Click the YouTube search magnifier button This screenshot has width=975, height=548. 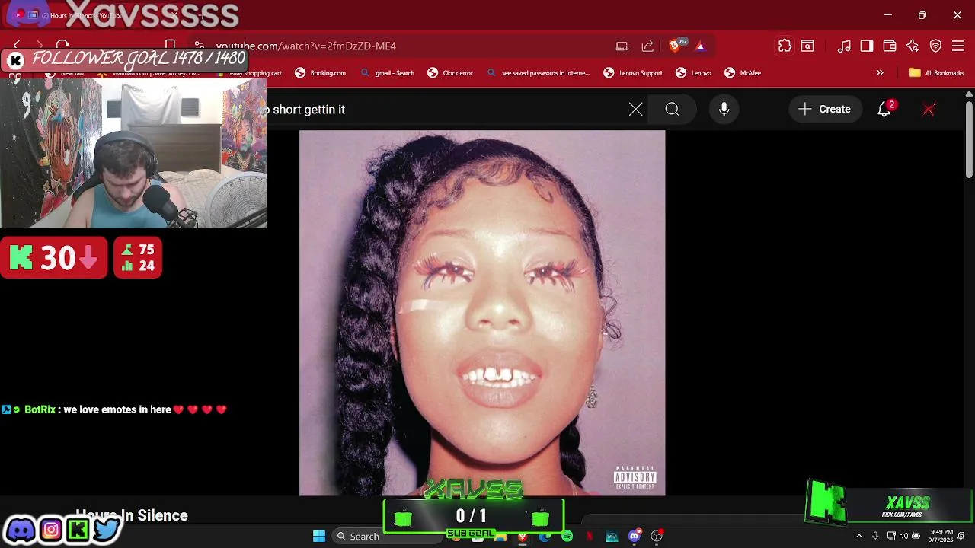coord(672,110)
